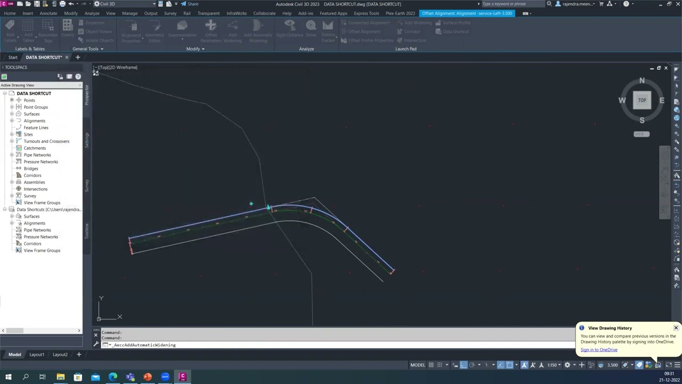Open the Analyze ribbon tab
The image size is (682, 384).
pyautogui.click(x=92, y=13)
